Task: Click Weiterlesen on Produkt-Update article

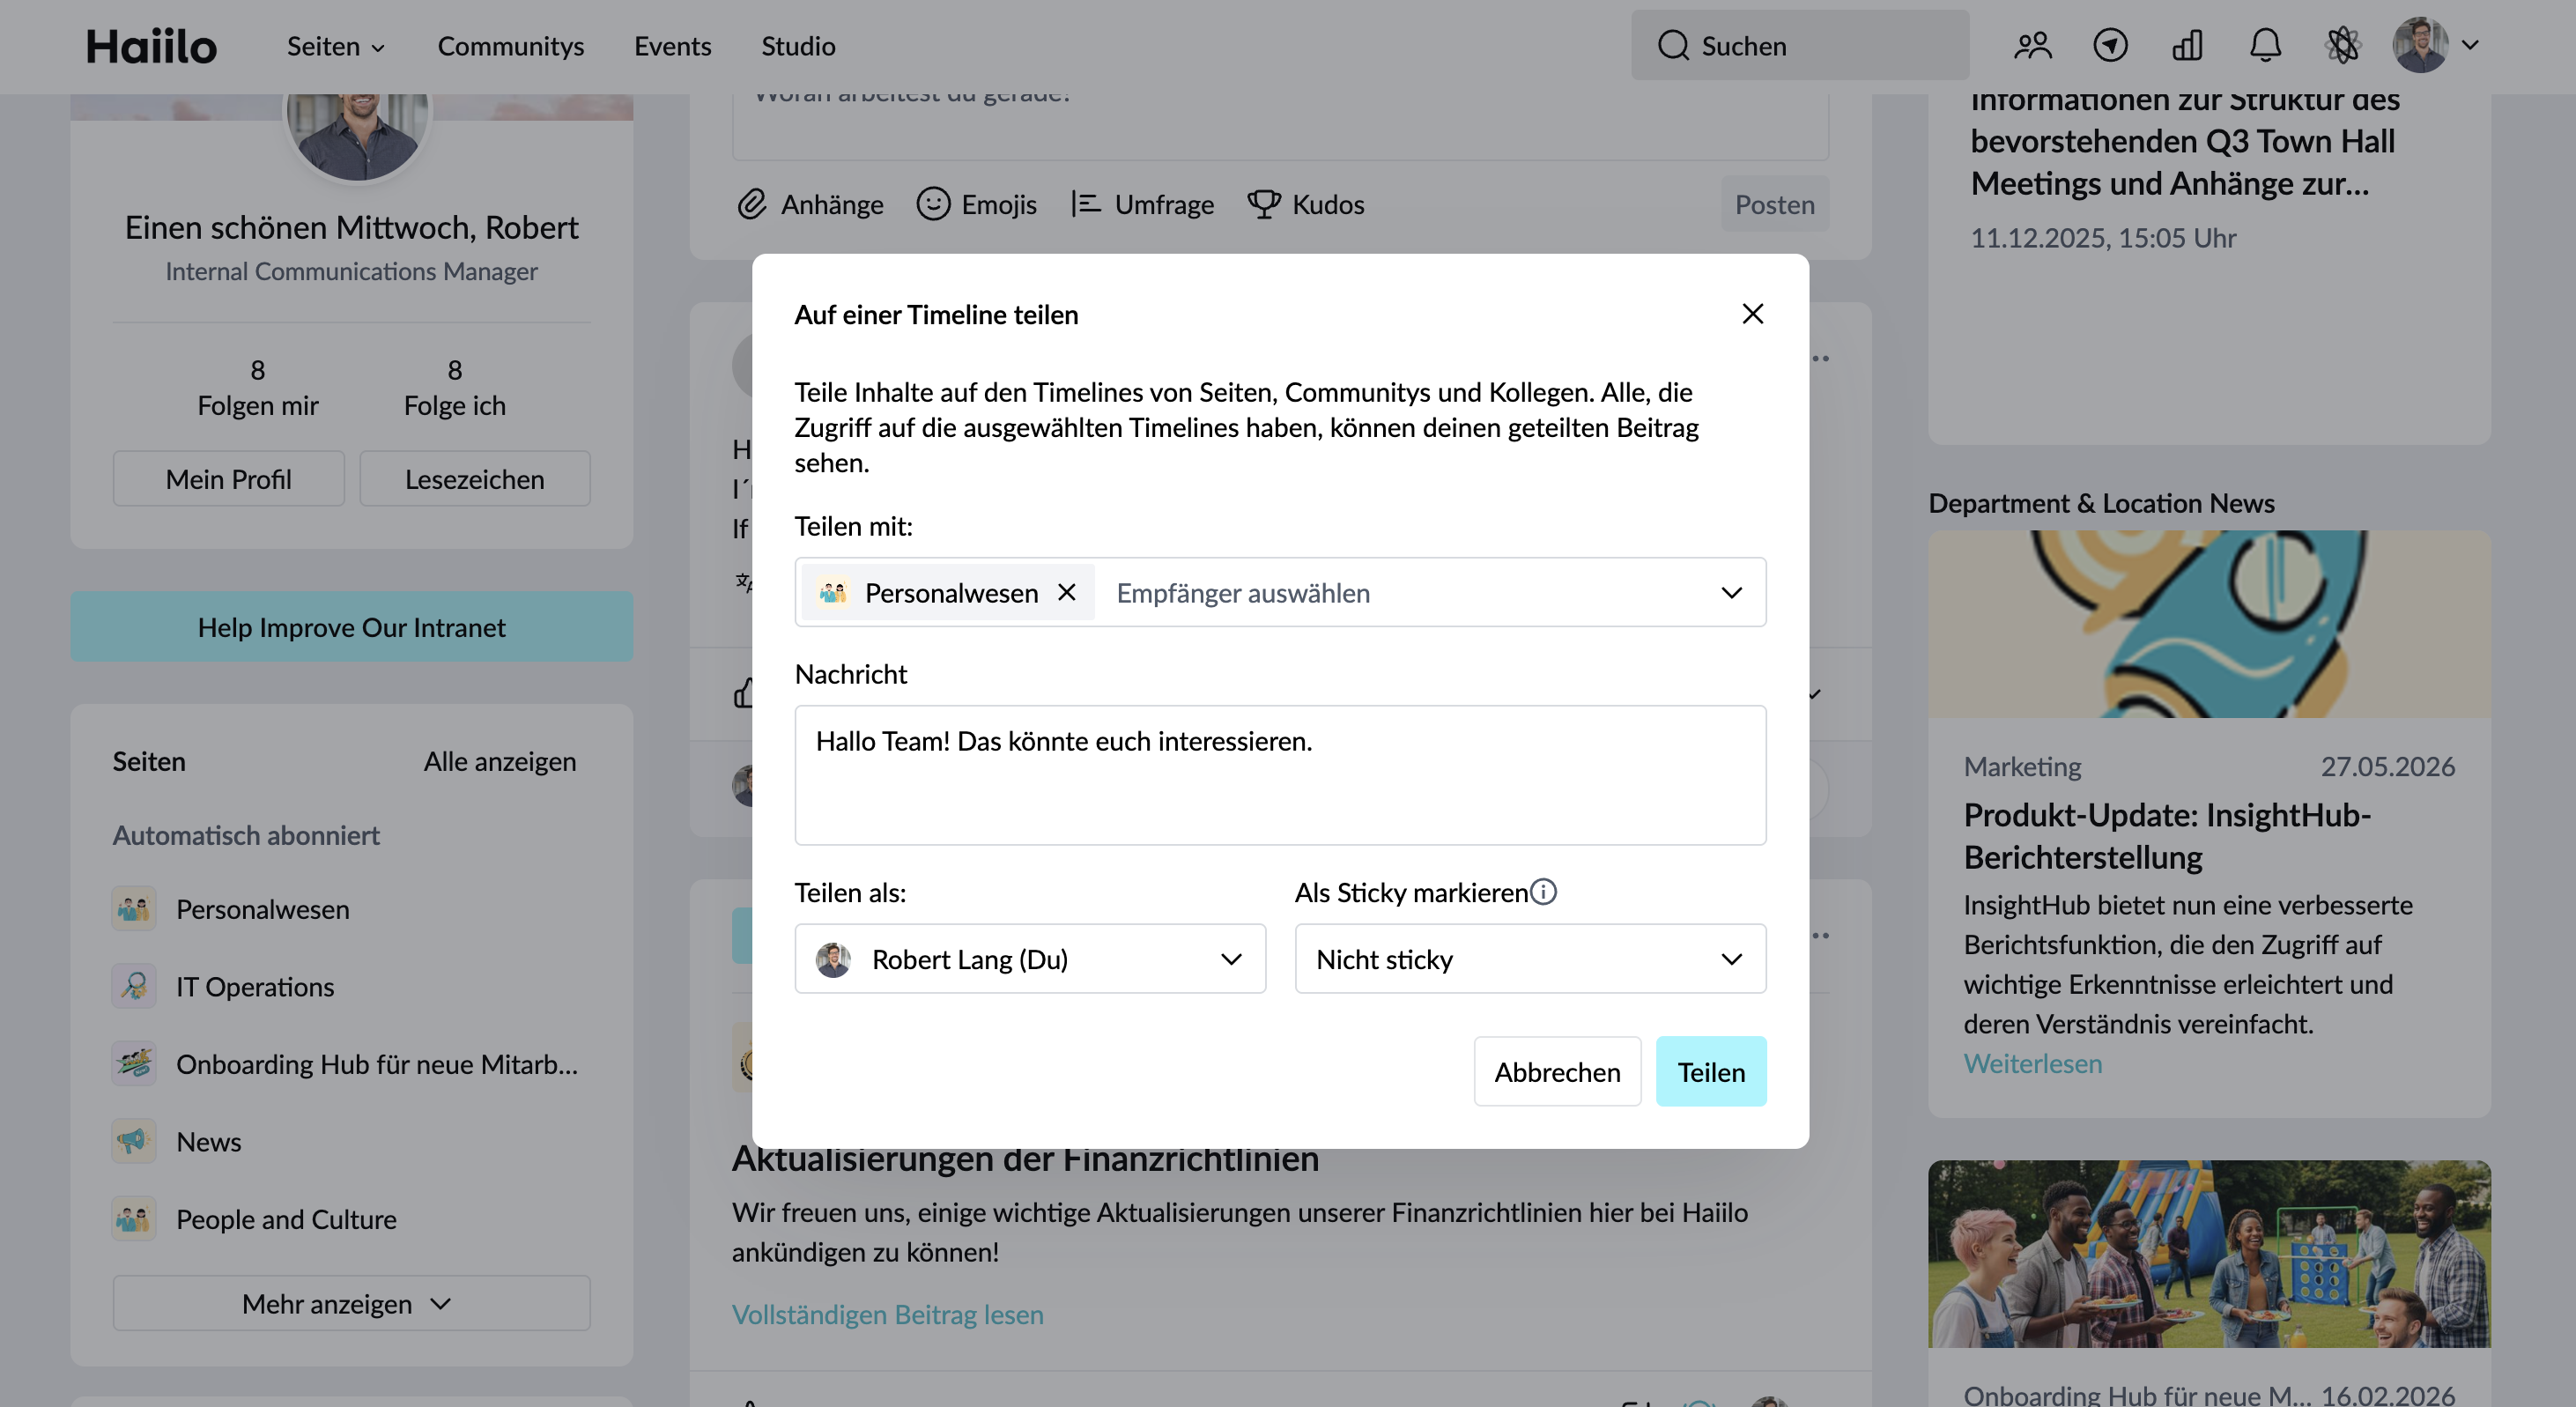Action: tap(2032, 1063)
